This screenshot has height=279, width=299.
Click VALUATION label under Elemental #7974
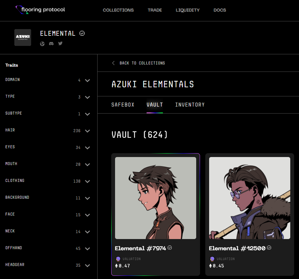coord(131,259)
